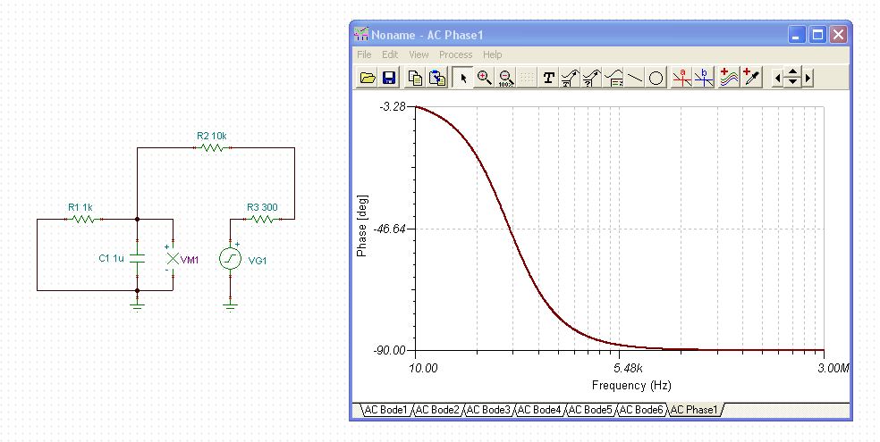Switch to the AC Bode3 tab
880x442 pixels.
488,410
